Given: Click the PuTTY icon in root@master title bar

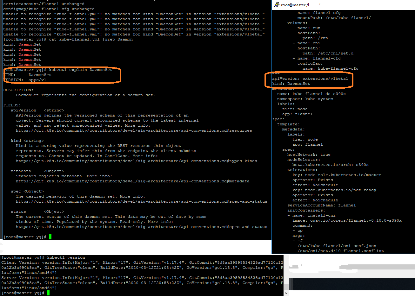Looking at the screenshot, I should (x=277, y=5).
